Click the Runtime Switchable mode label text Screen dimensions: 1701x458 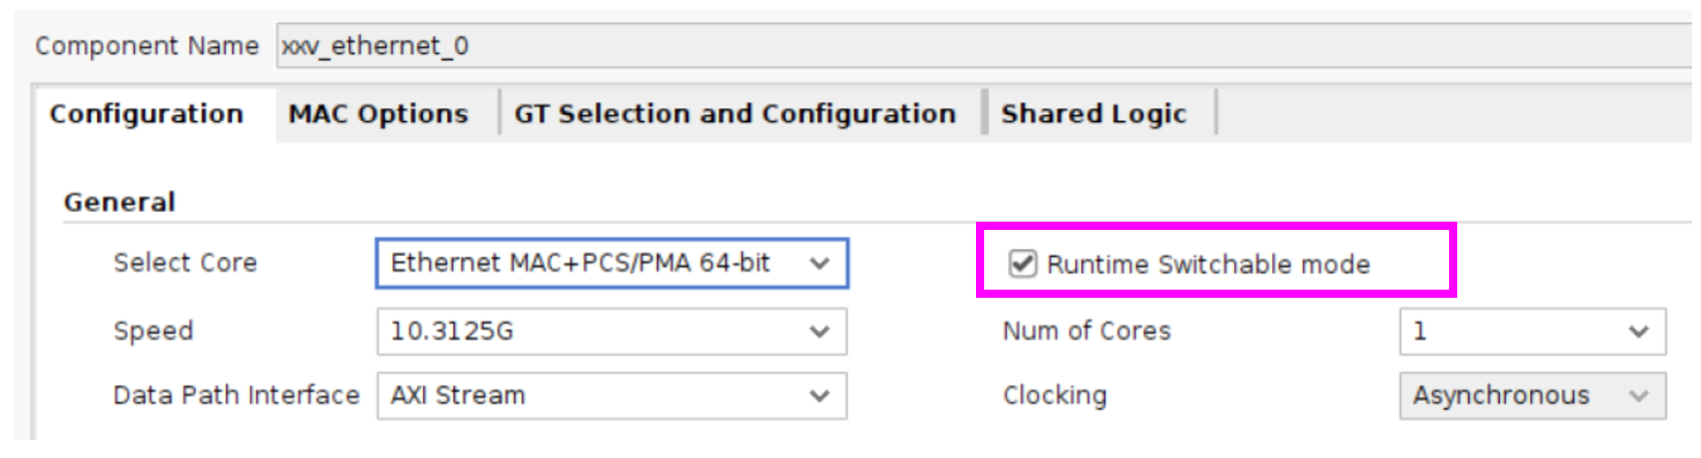click(x=1207, y=264)
